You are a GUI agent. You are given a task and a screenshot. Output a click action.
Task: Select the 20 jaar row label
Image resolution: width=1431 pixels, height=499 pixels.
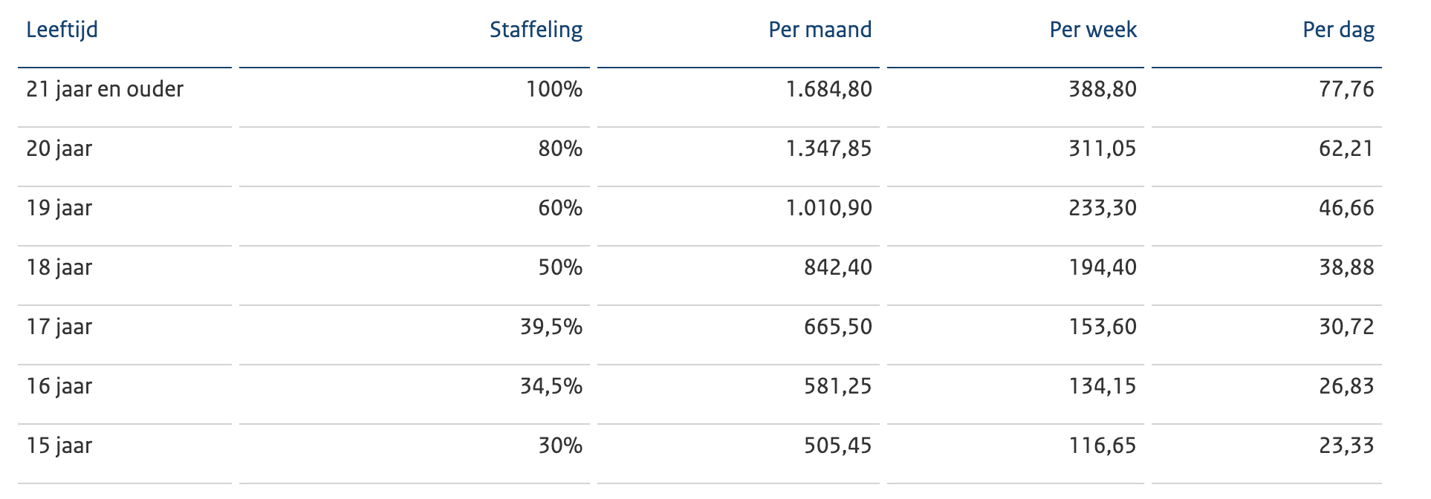point(59,149)
